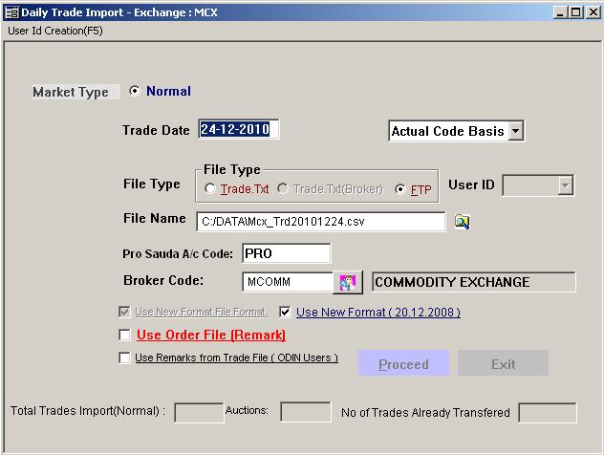Choose the FTP file type radio button
The height and width of the screenshot is (455, 604).
tap(400, 189)
